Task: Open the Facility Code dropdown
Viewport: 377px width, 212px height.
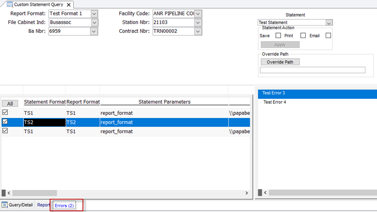Action: pos(197,14)
